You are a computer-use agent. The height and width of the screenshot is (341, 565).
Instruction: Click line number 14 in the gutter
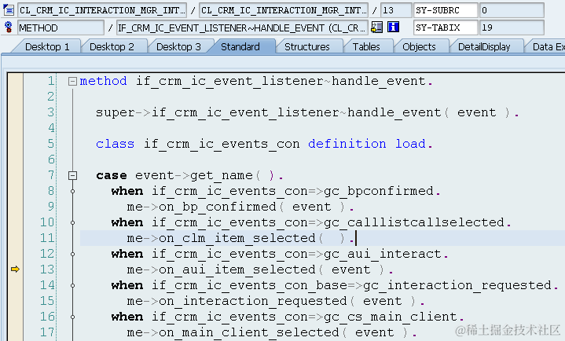47,285
